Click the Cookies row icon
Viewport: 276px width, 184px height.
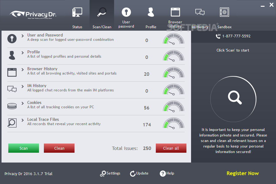[12, 106]
